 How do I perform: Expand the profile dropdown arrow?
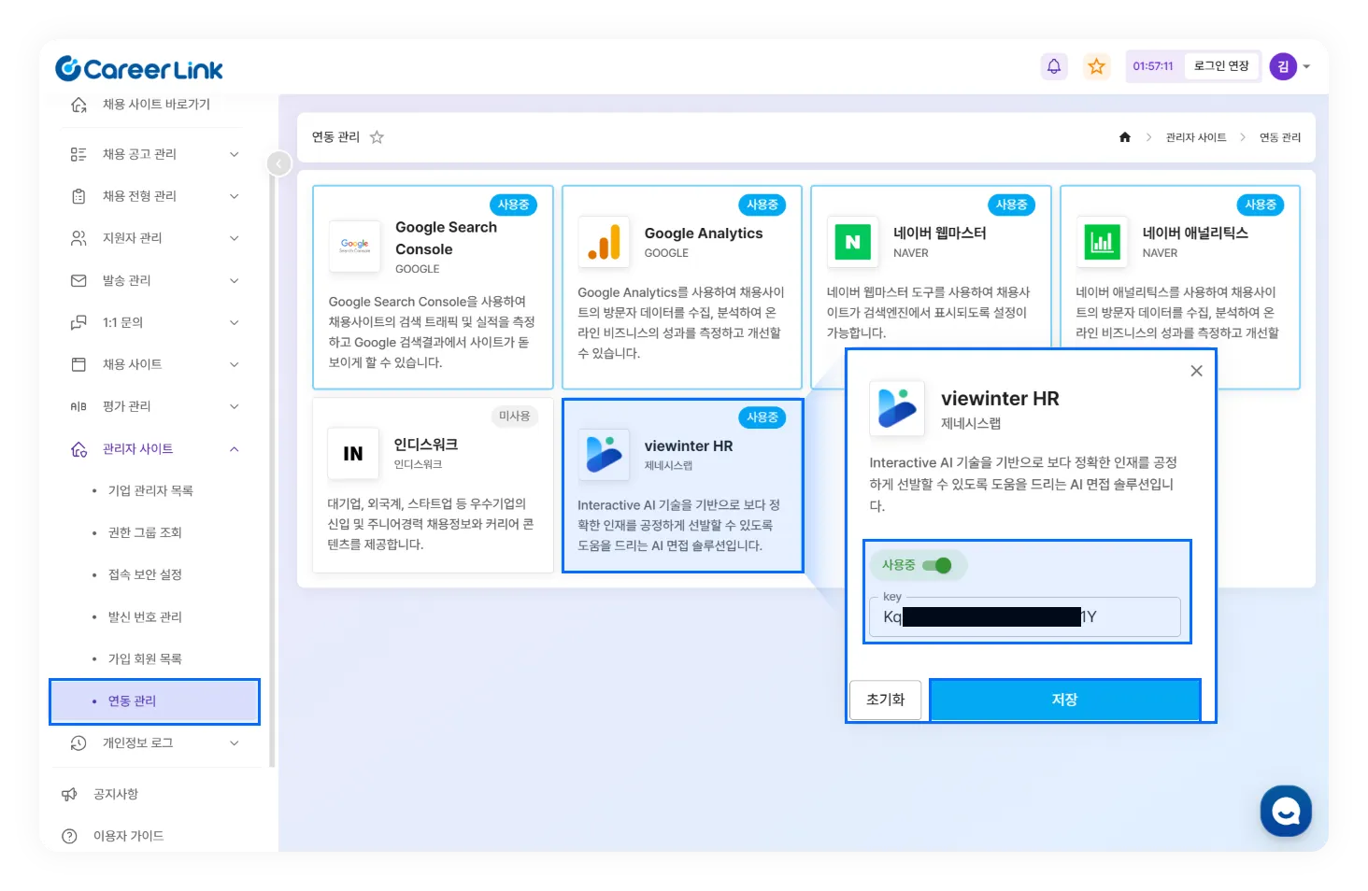pyautogui.click(x=1306, y=66)
